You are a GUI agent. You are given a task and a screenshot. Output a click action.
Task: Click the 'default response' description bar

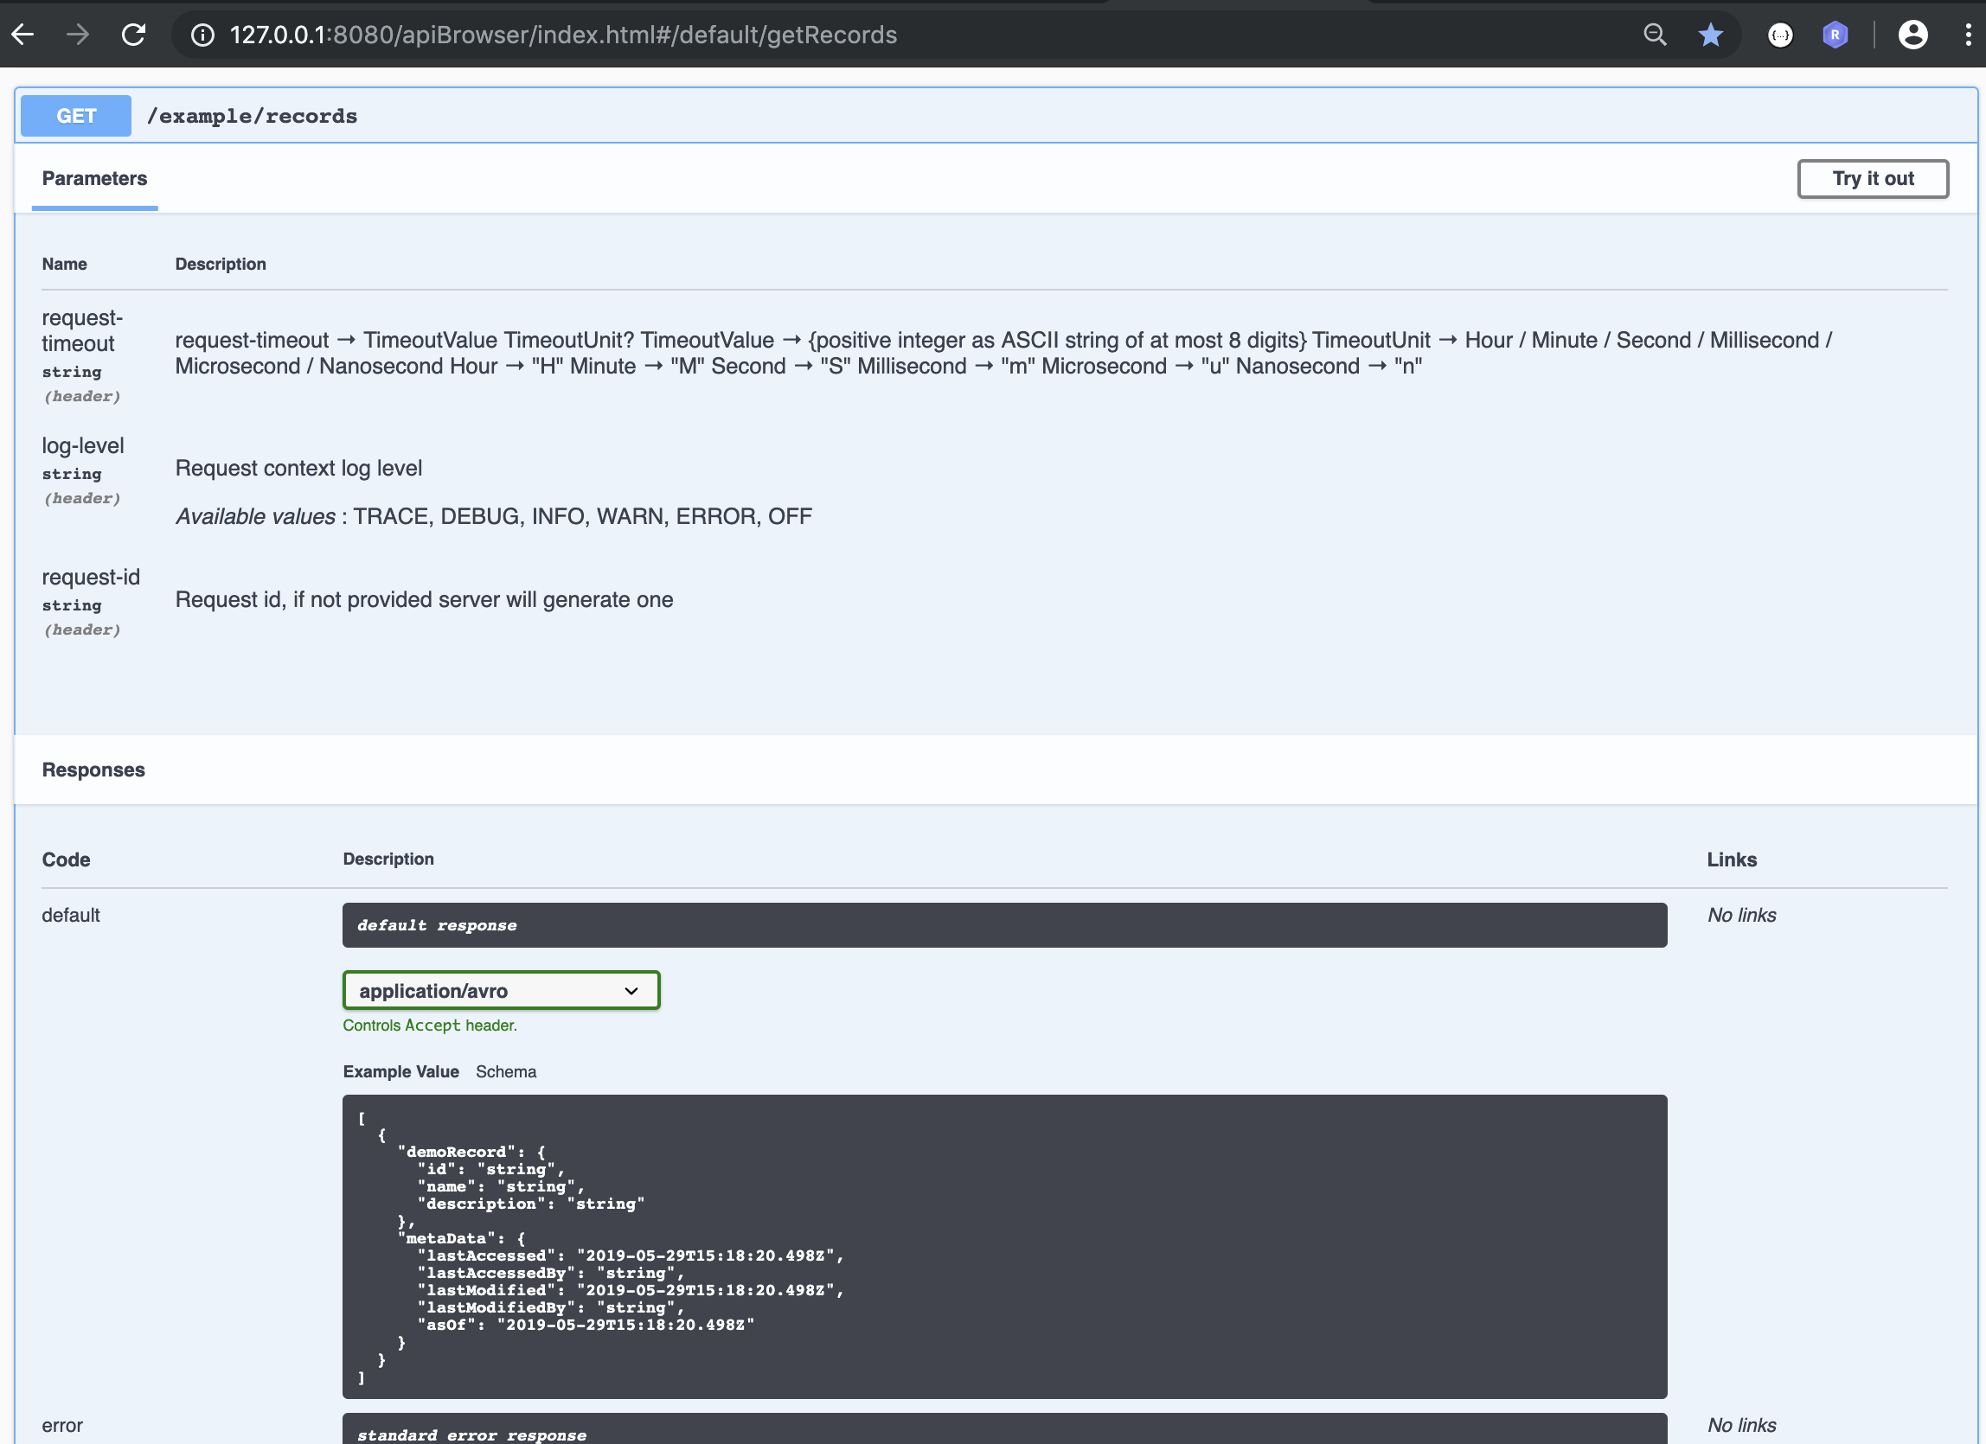[1004, 925]
